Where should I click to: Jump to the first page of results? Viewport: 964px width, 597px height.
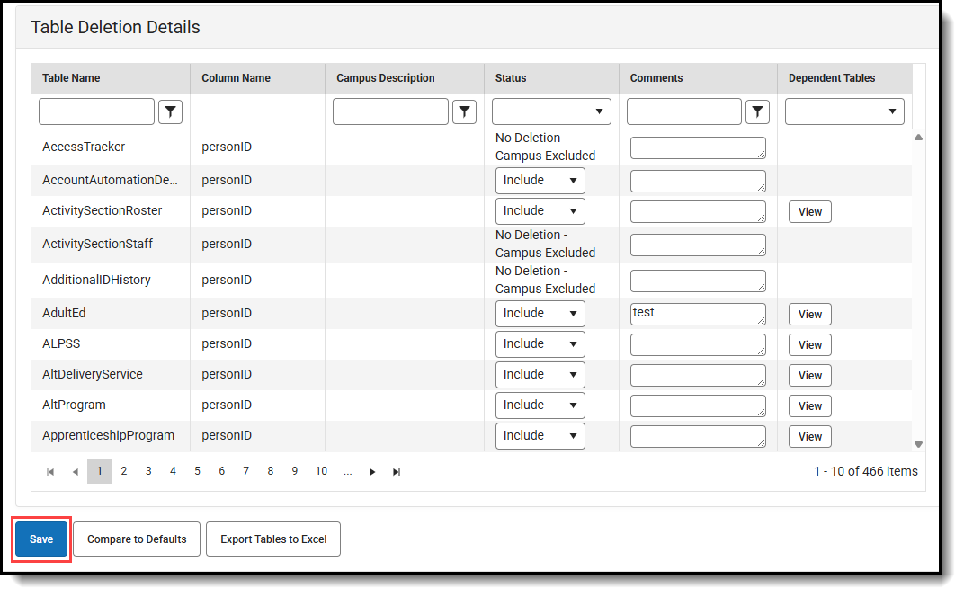click(50, 471)
